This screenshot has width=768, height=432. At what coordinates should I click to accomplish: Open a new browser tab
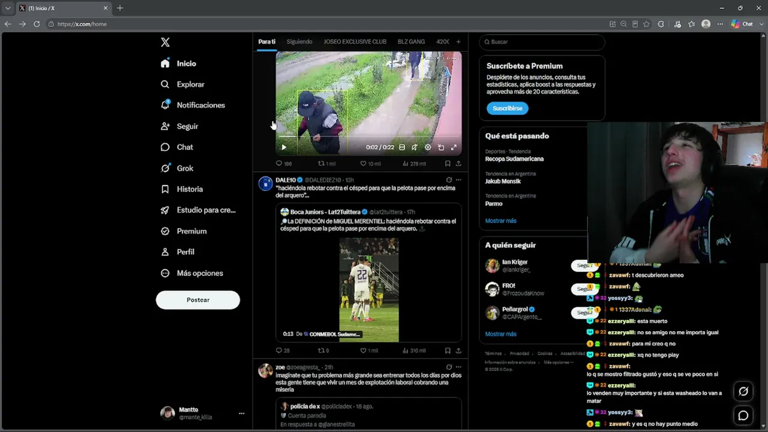click(x=120, y=8)
